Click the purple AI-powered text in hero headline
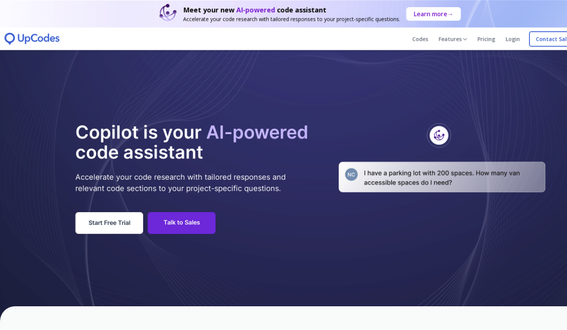This screenshot has height=330, width=567. click(257, 132)
